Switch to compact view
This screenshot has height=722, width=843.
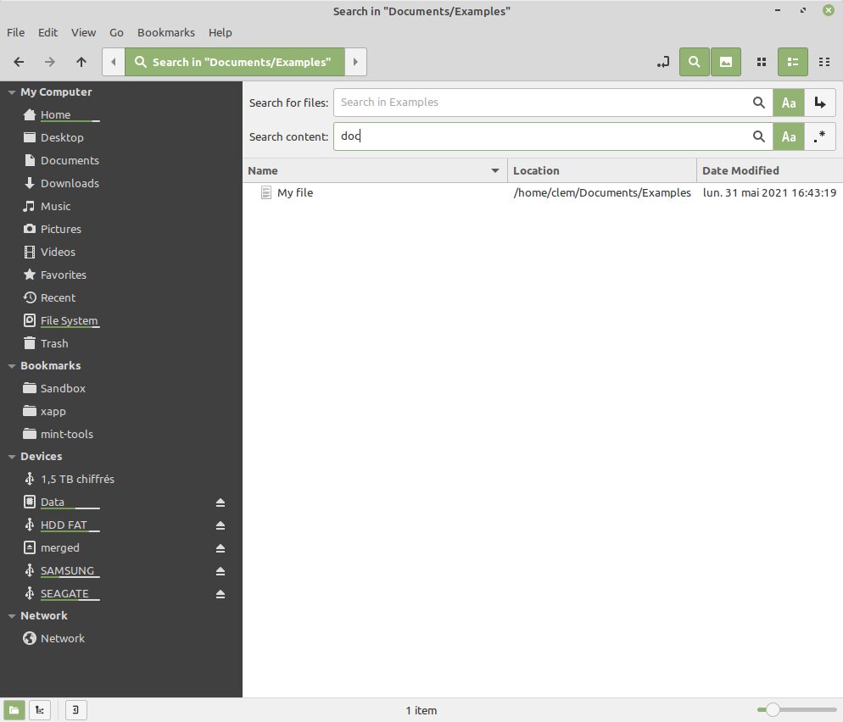coord(824,62)
